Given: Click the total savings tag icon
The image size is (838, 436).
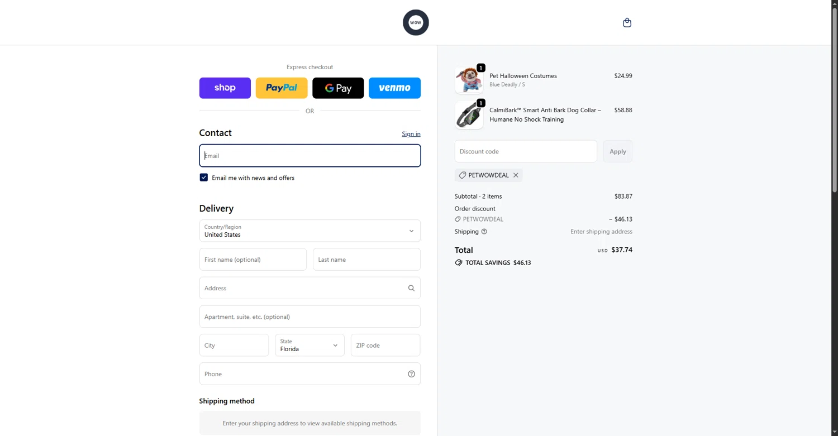Looking at the screenshot, I should 459,262.
